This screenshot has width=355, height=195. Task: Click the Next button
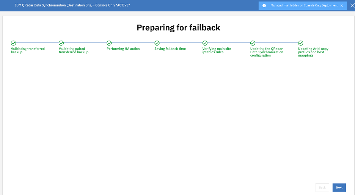339,187
